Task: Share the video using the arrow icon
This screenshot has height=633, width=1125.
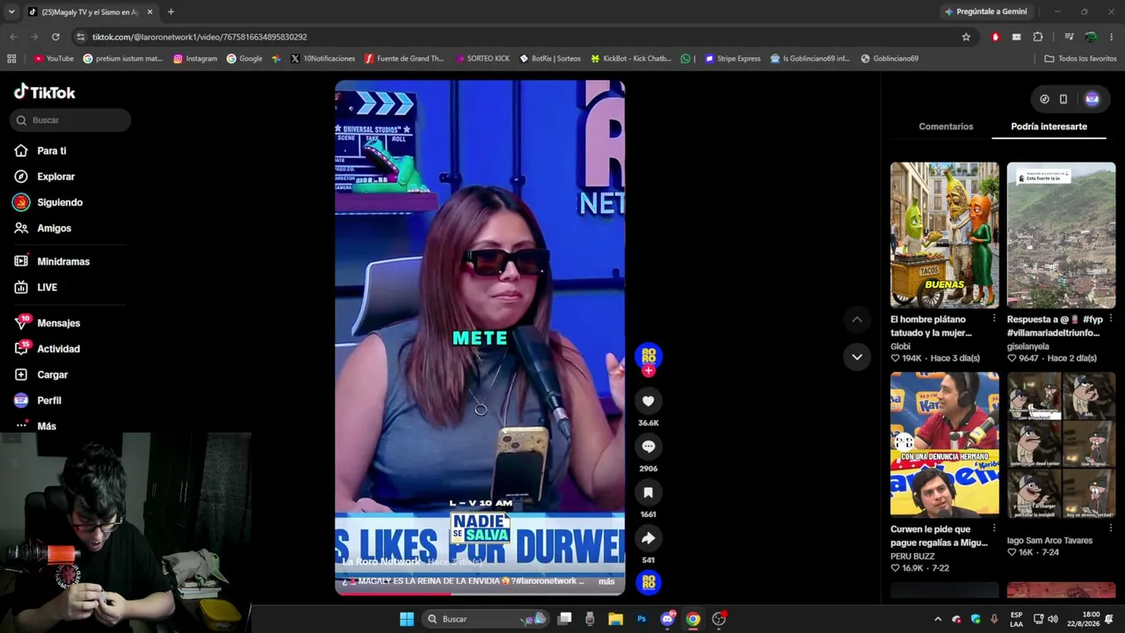Action: [x=649, y=538]
